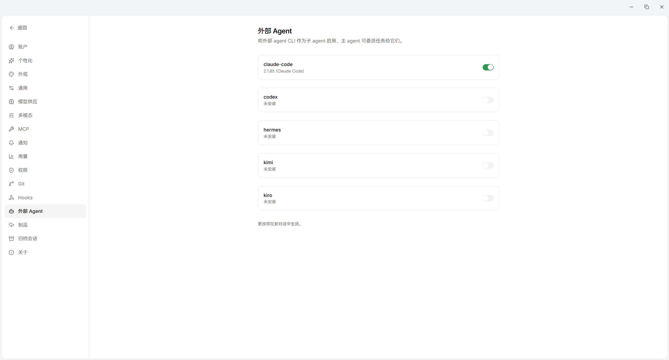Close the settings window

(x=662, y=7)
